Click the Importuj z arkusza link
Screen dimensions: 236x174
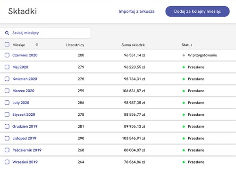136,11
